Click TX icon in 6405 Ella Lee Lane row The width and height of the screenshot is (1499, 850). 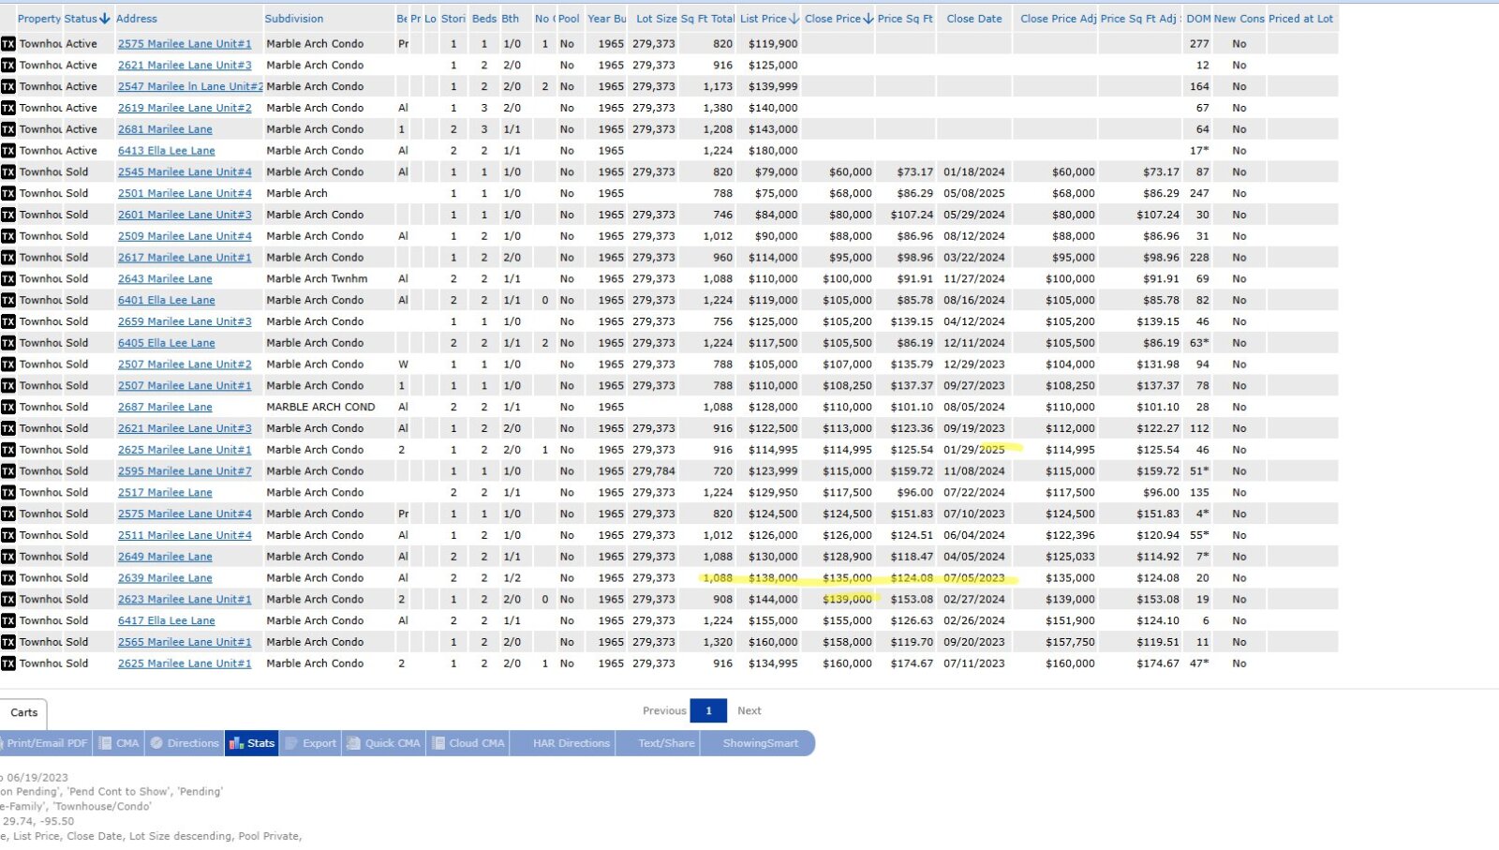pyautogui.click(x=8, y=343)
